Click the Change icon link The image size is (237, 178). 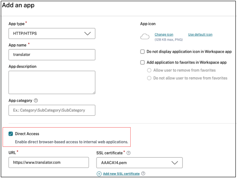tap(164, 35)
